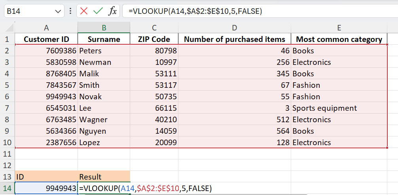Select Fashion category cell in Smith row
The width and height of the screenshot is (398, 195).
(339, 85)
